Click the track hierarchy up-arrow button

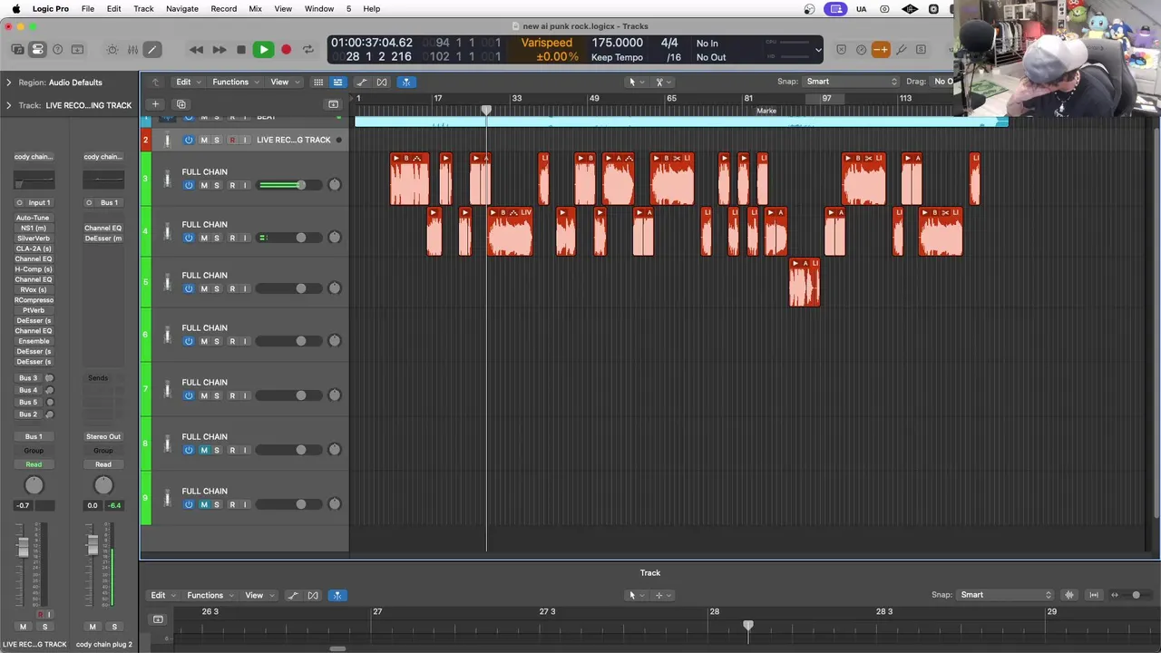[x=155, y=82]
